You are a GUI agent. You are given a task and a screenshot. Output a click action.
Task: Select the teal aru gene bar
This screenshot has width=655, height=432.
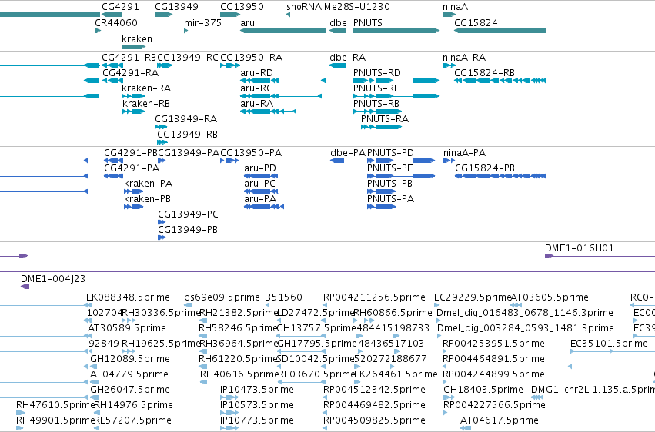[x=282, y=31]
